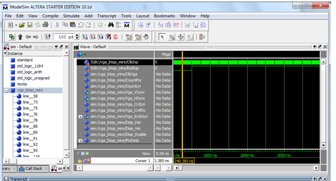Select line__91 process
This screenshot has height=181, width=336.
coord(30,138)
